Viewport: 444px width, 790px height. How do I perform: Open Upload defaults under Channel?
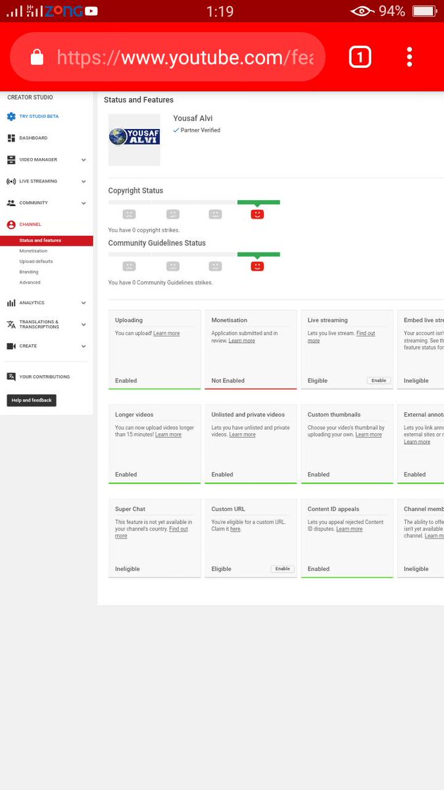coord(36,261)
